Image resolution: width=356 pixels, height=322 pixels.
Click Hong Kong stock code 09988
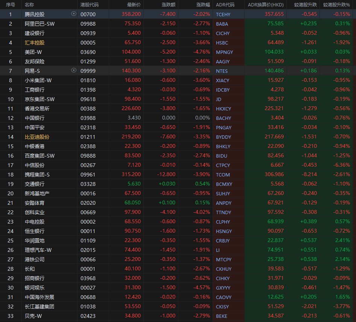[x=88, y=24]
